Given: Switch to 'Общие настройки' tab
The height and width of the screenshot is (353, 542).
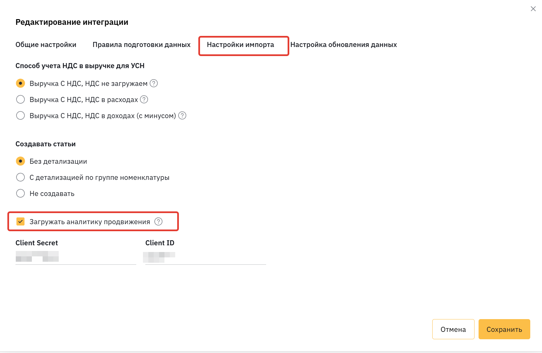Looking at the screenshot, I should pos(46,45).
